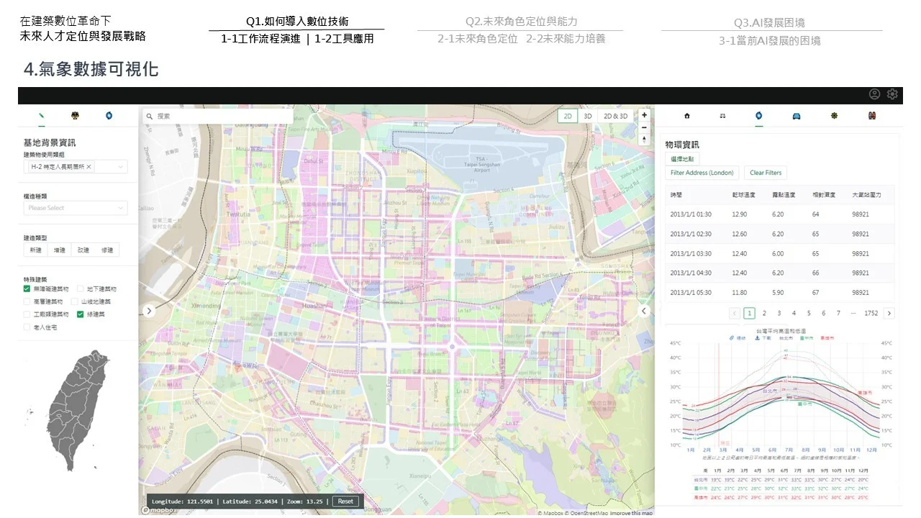Select the water drop tab on left panel
Image resolution: width=921 pixels, height=518 pixels.
(109, 115)
